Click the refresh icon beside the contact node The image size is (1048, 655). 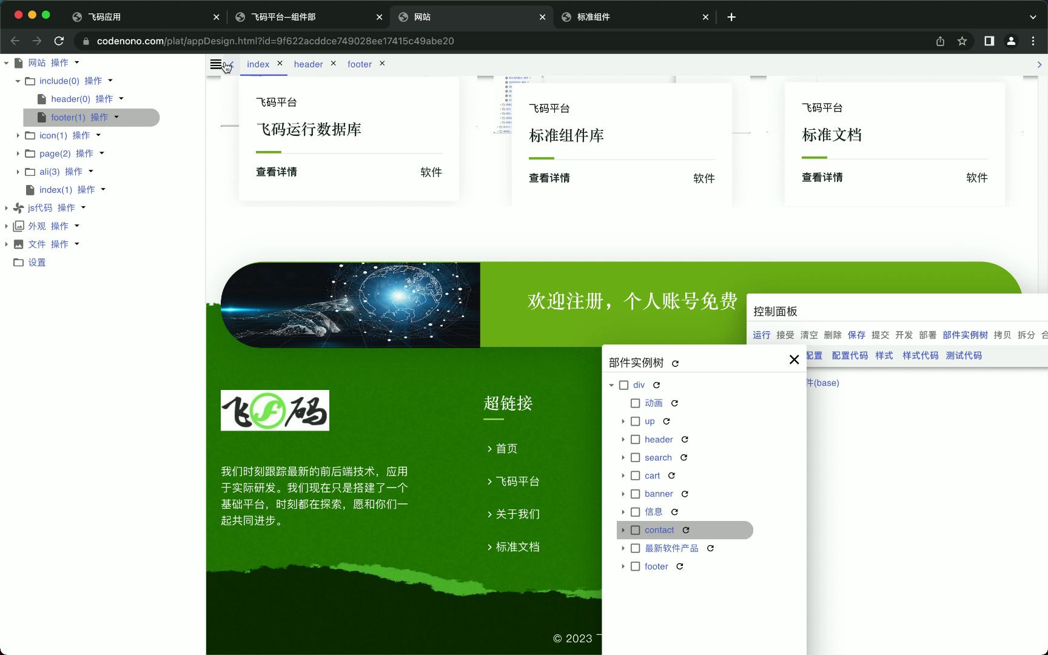click(685, 530)
